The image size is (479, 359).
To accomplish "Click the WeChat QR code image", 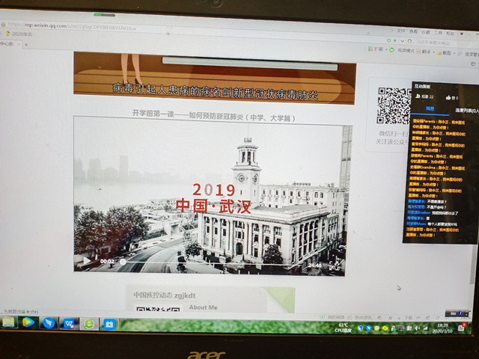I will point(394,105).
